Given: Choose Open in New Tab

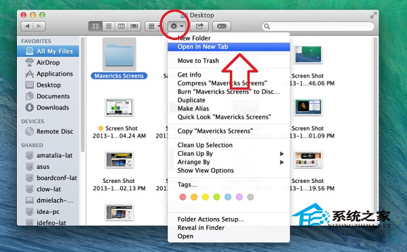Looking at the screenshot, I should pyautogui.click(x=229, y=47).
